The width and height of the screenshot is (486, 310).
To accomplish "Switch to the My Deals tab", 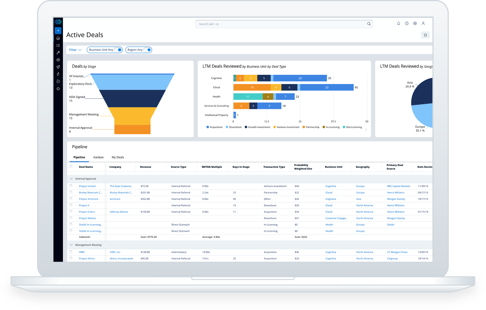I will [118, 157].
